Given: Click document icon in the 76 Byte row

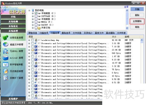Looking at the screenshot, I should point(36,69).
